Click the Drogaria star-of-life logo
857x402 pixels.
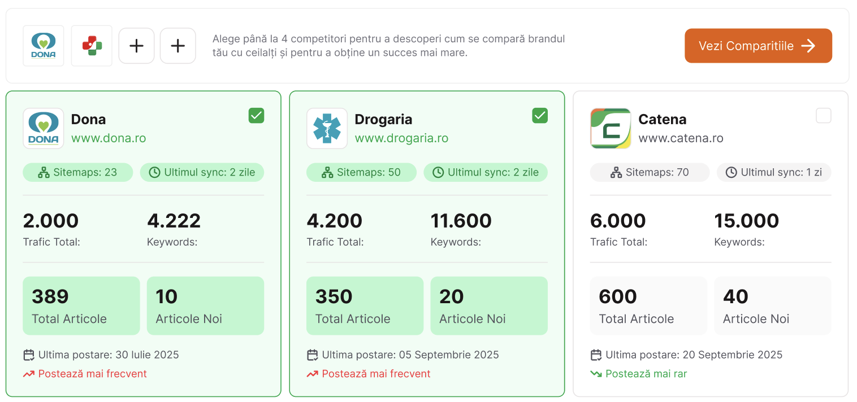coord(327,128)
